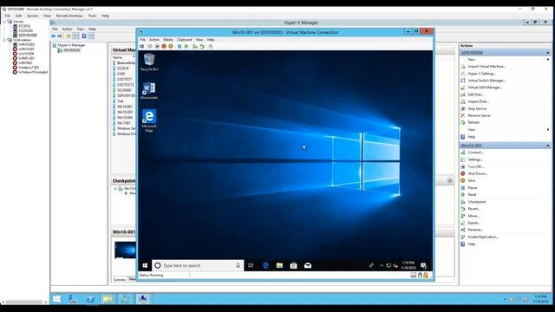Collapse SERVER000 section in Actions pane
Viewport: 555px width, 312px height.
(x=547, y=53)
